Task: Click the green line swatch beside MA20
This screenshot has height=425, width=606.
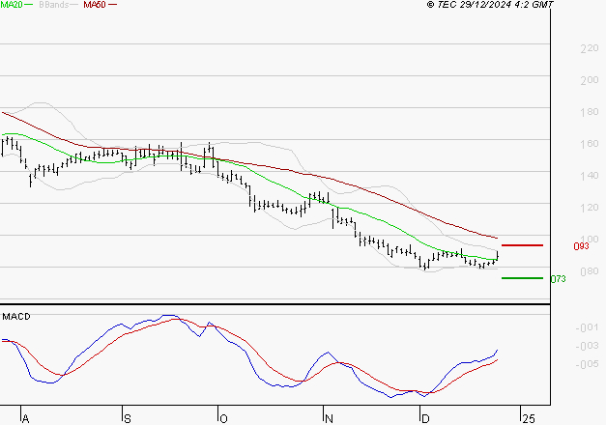Action: (x=30, y=5)
